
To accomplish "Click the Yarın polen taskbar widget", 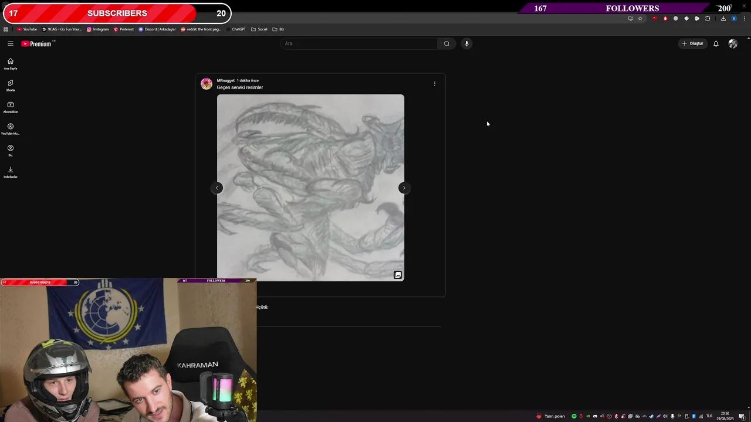I will tap(550, 416).
